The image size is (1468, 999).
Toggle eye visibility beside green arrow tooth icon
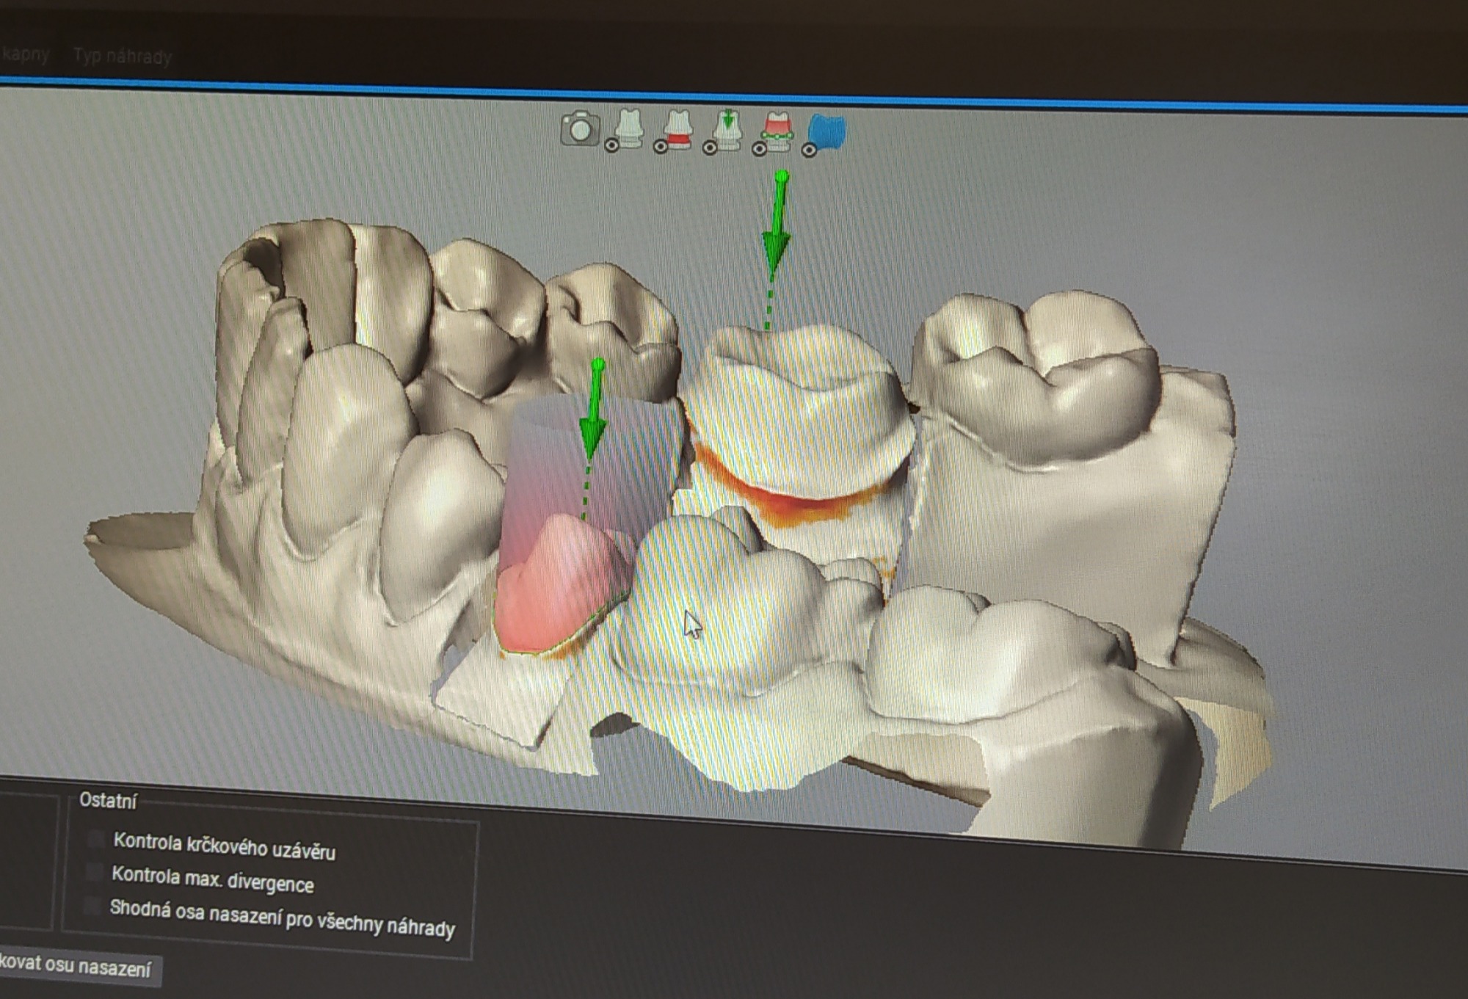click(710, 148)
